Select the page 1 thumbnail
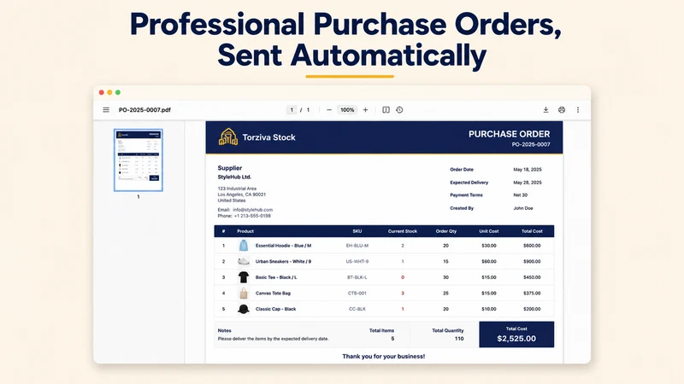684x384 pixels. coord(139,160)
